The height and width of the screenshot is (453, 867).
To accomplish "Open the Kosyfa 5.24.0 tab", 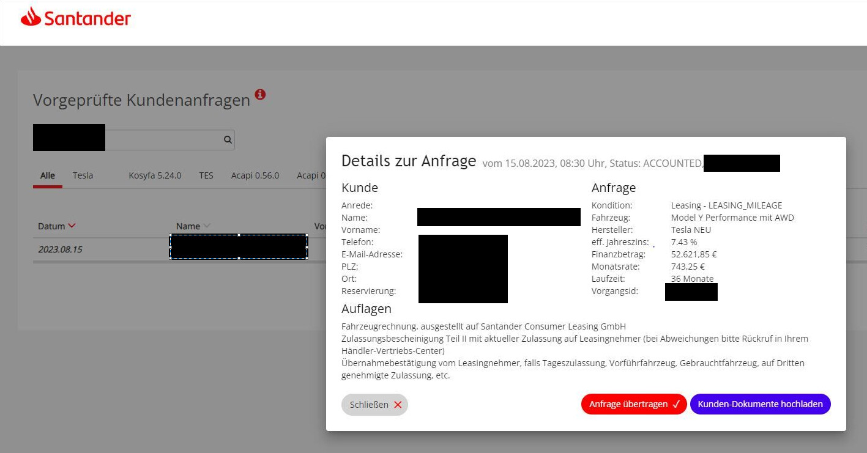I will tap(155, 175).
